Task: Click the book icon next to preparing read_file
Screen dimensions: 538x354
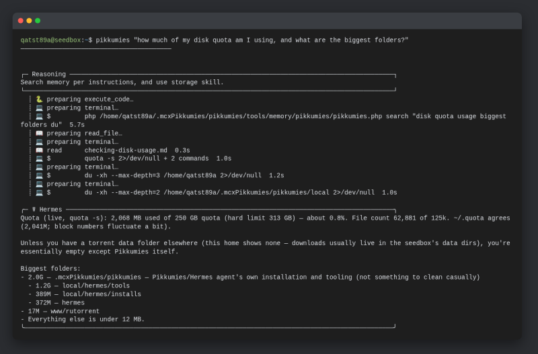Action: pyautogui.click(x=39, y=133)
